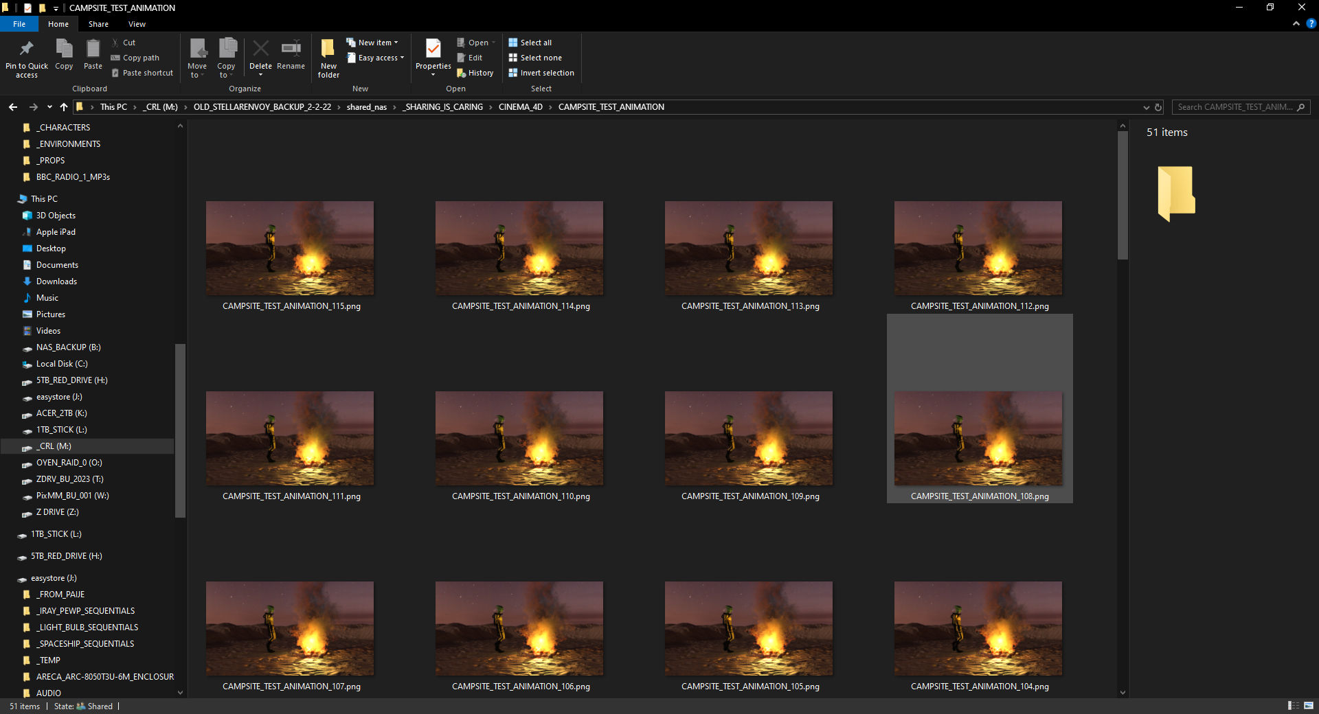
Task: Click the Edit command in Open group
Action: click(x=470, y=58)
